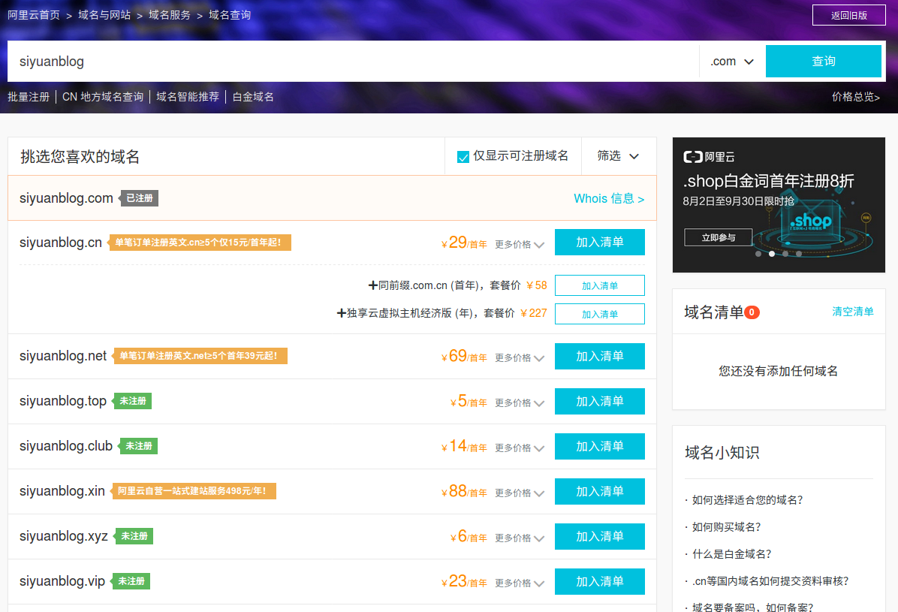Image resolution: width=898 pixels, height=612 pixels.
Task: Click 立即参与 on the .shop banner
Action: click(718, 237)
